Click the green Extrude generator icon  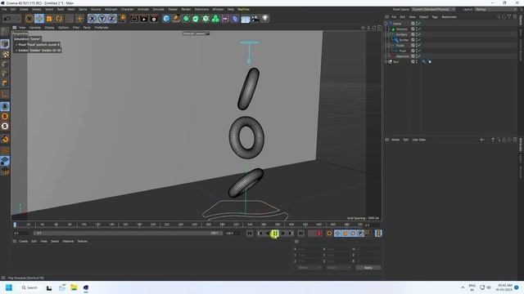[196, 19]
